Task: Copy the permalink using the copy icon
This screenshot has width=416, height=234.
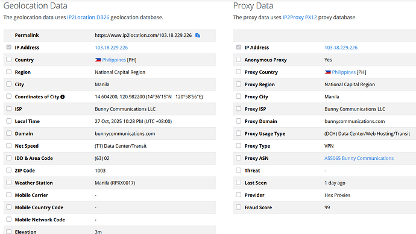Action: [x=198, y=36]
